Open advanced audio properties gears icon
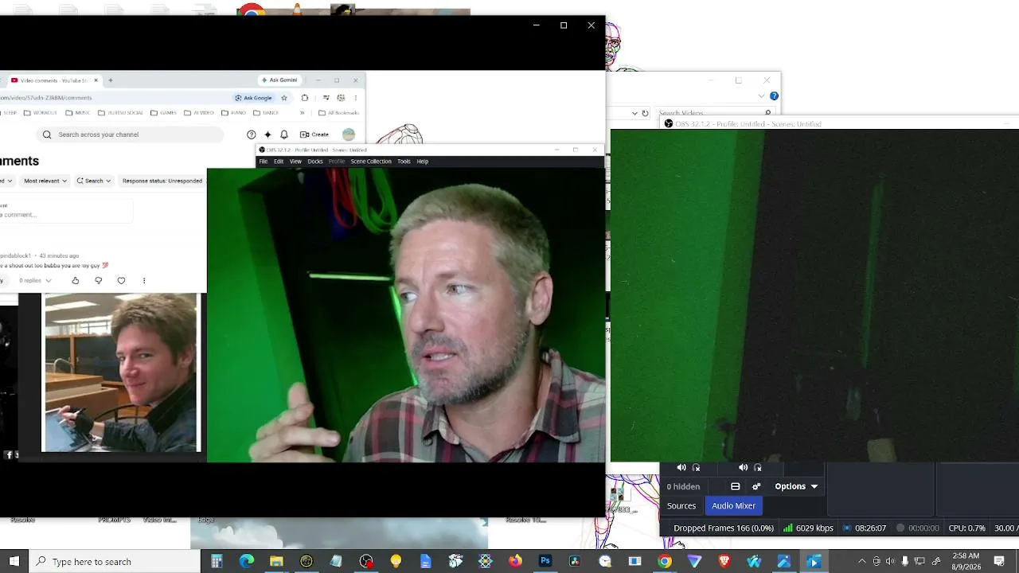Image resolution: width=1019 pixels, height=573 pixels. (756, 486)
